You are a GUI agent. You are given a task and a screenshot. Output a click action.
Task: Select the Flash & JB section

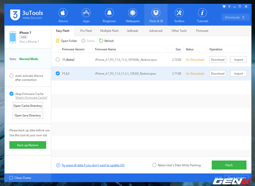[x=156, y=15]
